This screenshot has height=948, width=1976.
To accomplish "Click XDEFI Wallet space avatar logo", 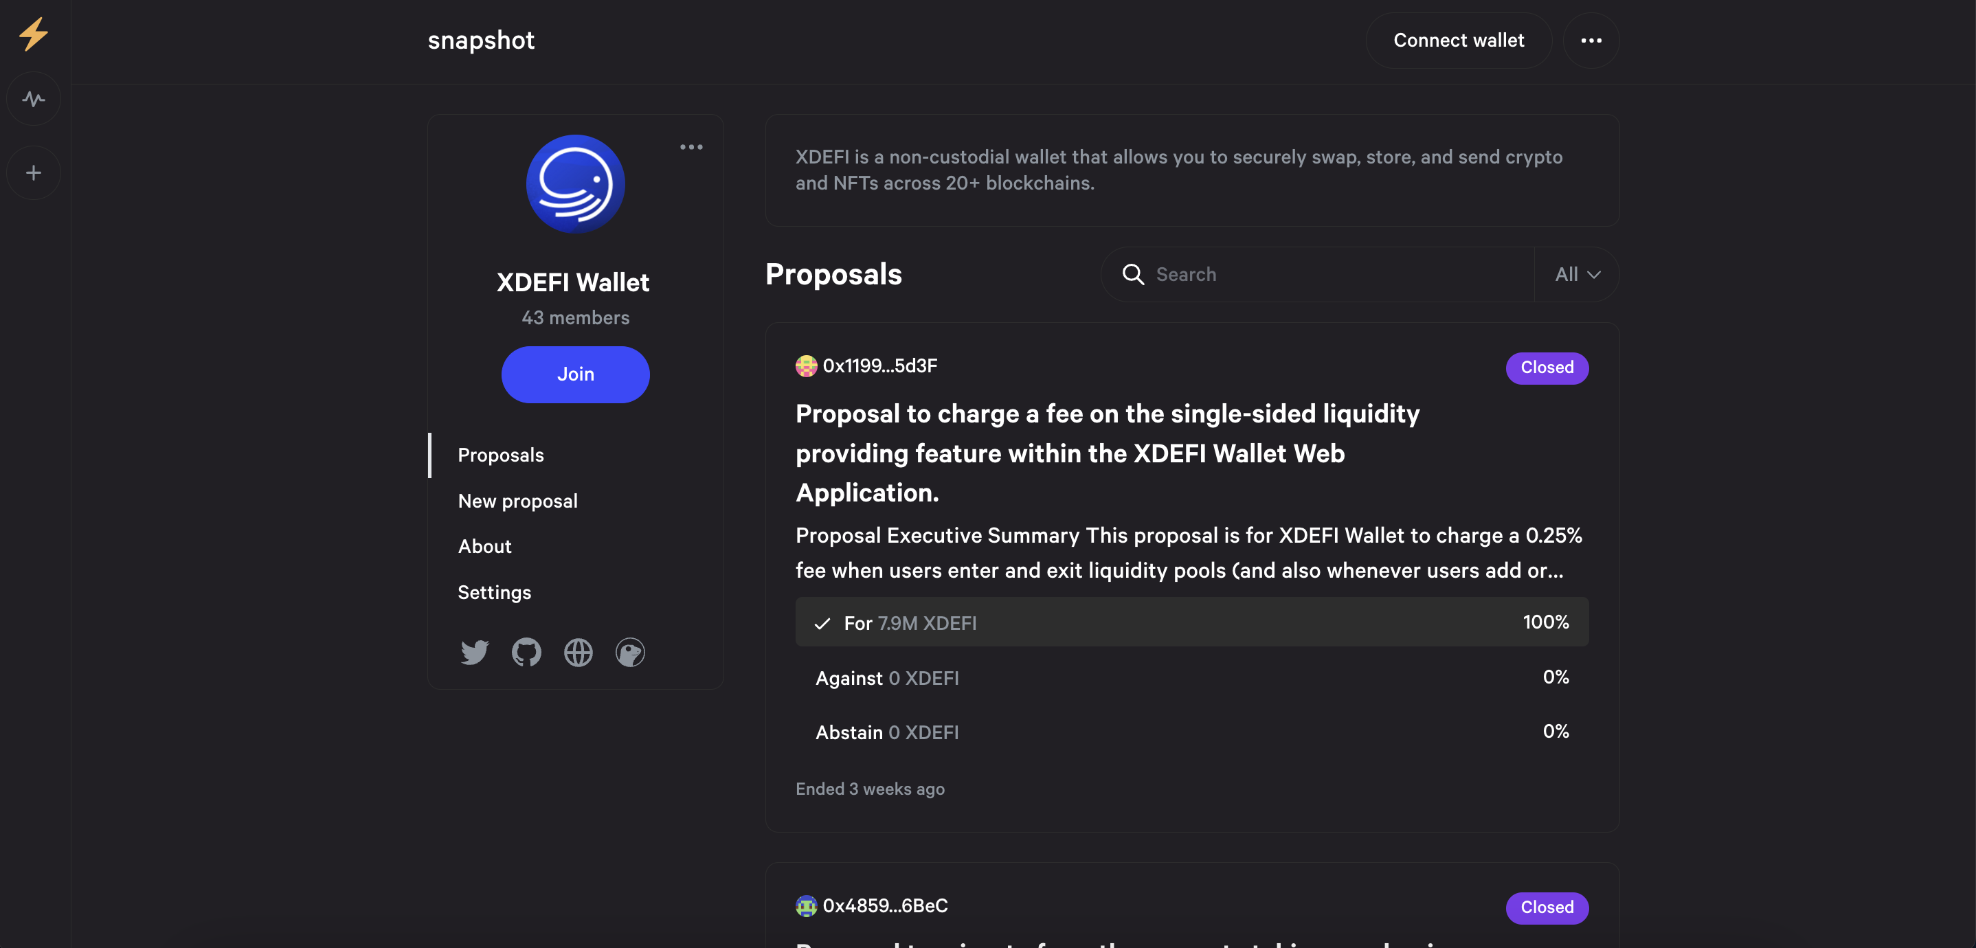I will coord(575,184).
